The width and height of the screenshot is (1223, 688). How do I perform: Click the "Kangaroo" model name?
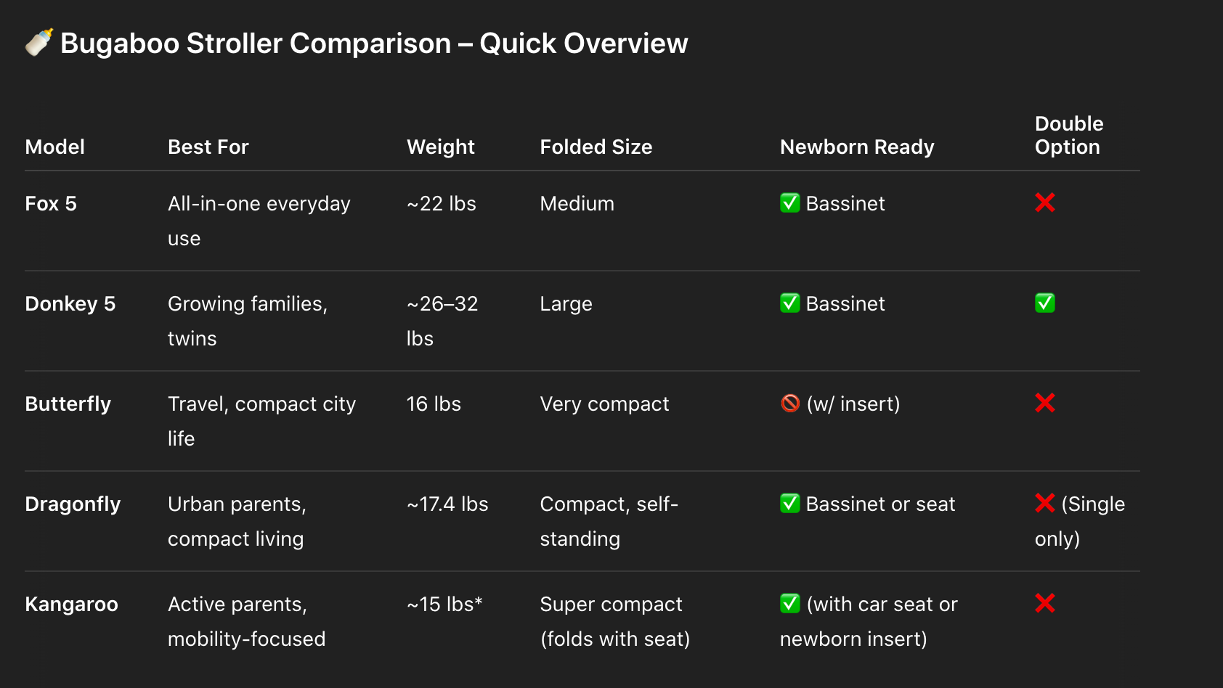coord(71,605)
